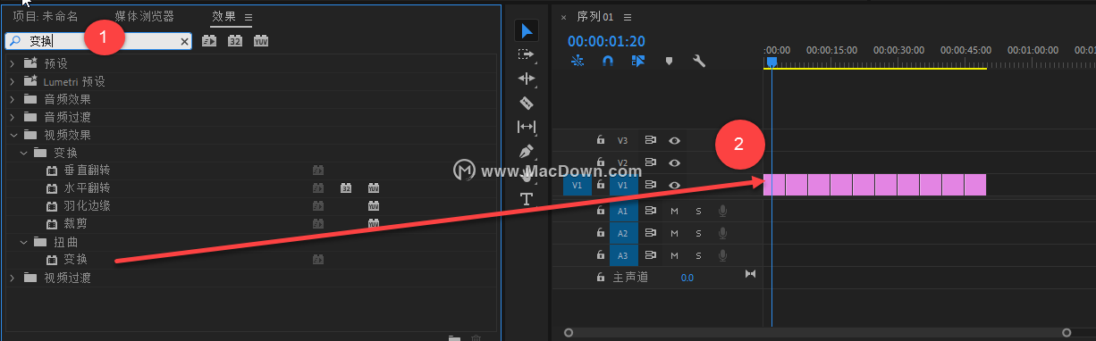Select the Slip tool
The width and height of the screenshot is (1096, 341).
(527, 127)
